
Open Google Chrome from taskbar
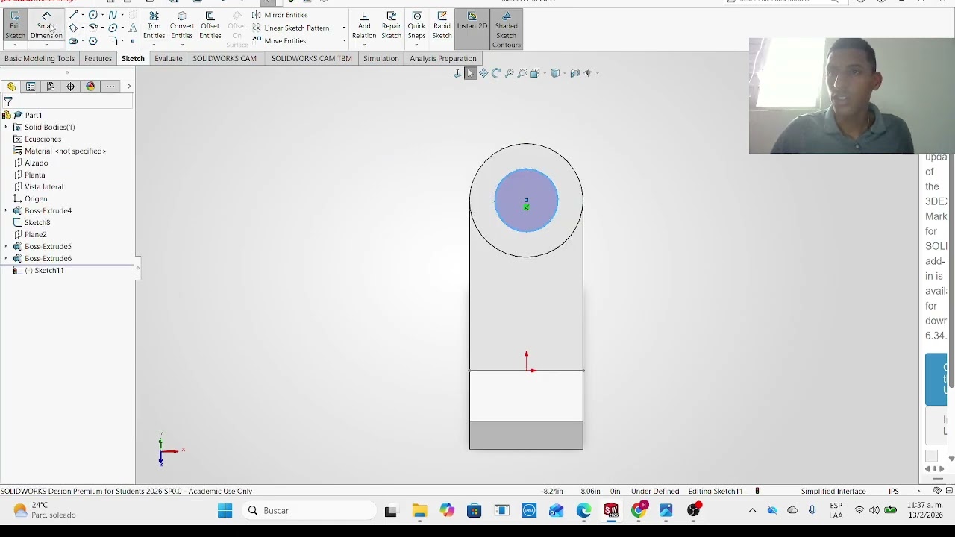(x=639, y=511)
